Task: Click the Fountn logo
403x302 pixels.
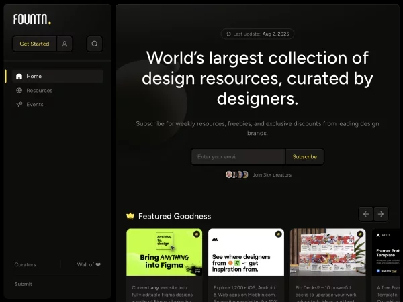Action: click(x=32, y=19)
